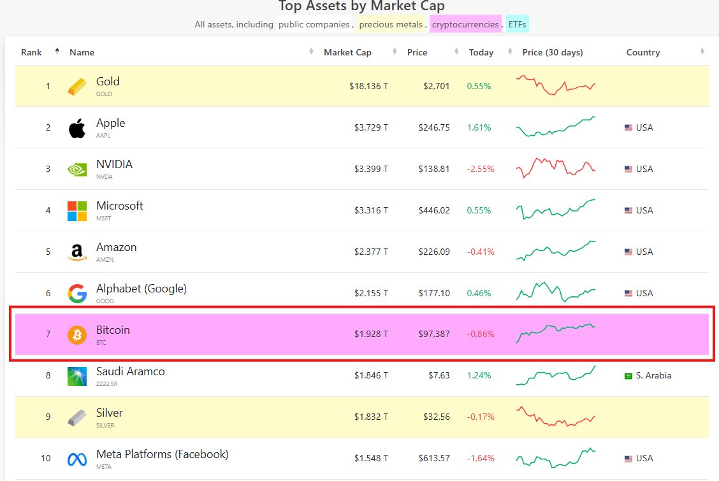View Alphabet 30-day price chart

556,292
